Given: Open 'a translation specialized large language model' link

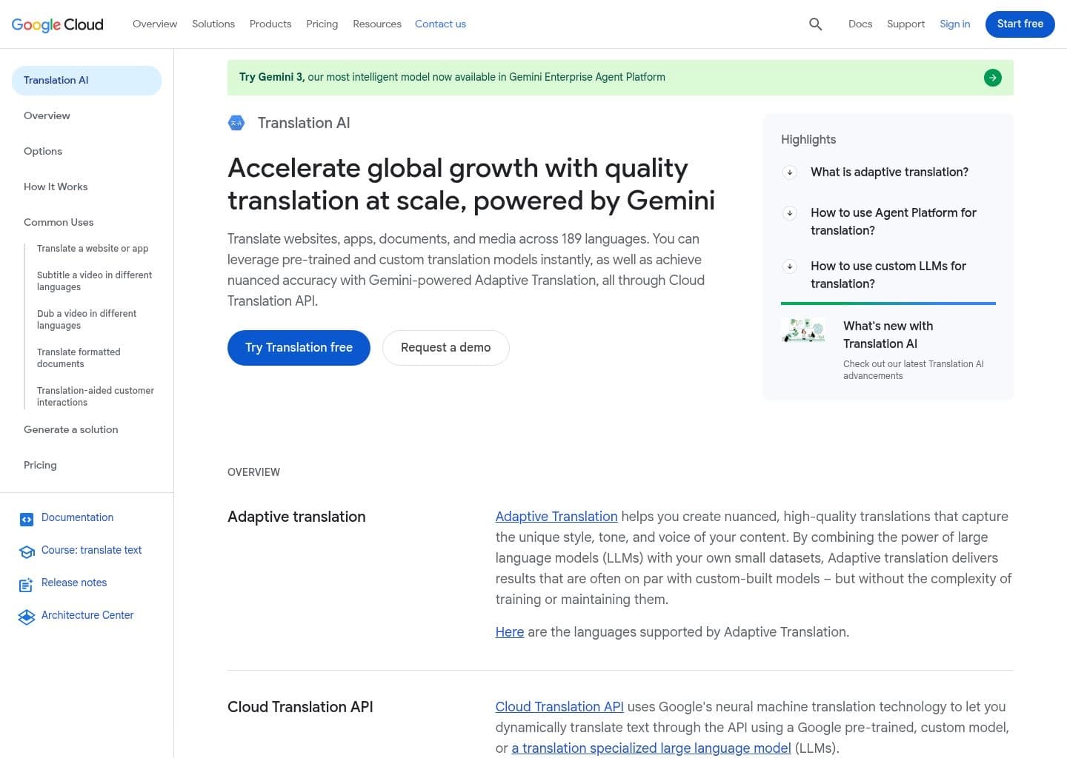Looking at the screenshot, I should 651,748.
